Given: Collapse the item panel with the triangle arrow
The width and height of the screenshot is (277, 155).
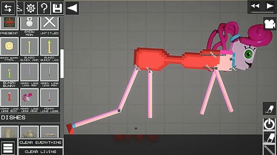Looking at the screenshot, I should pos(72,8).
